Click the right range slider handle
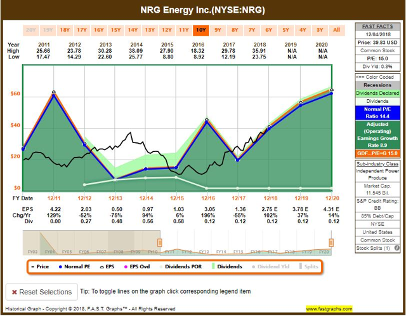 tap(331, 243)
